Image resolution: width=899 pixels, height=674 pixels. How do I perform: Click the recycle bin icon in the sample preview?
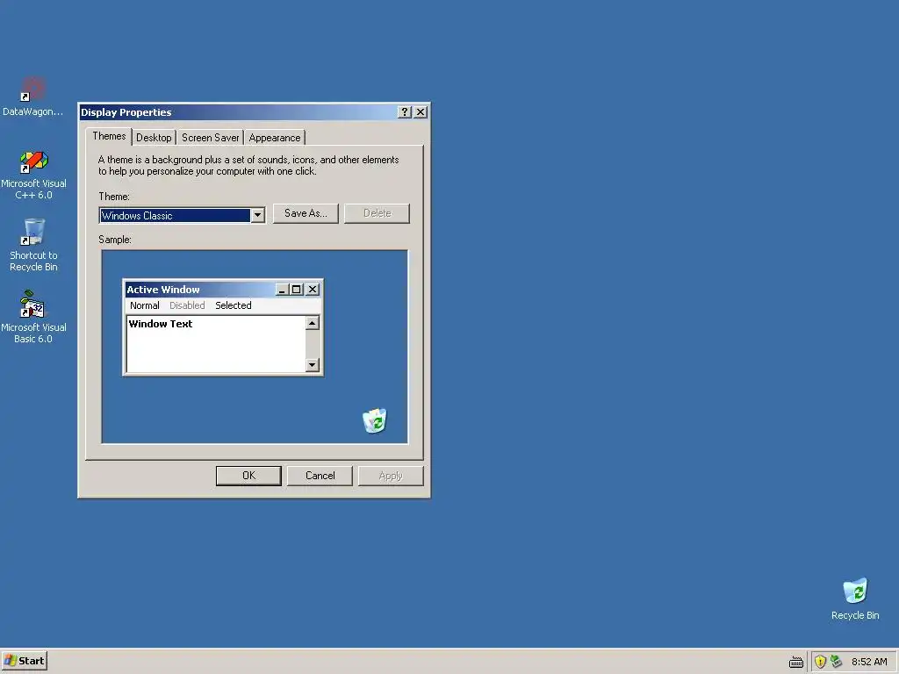pos(375,420)
